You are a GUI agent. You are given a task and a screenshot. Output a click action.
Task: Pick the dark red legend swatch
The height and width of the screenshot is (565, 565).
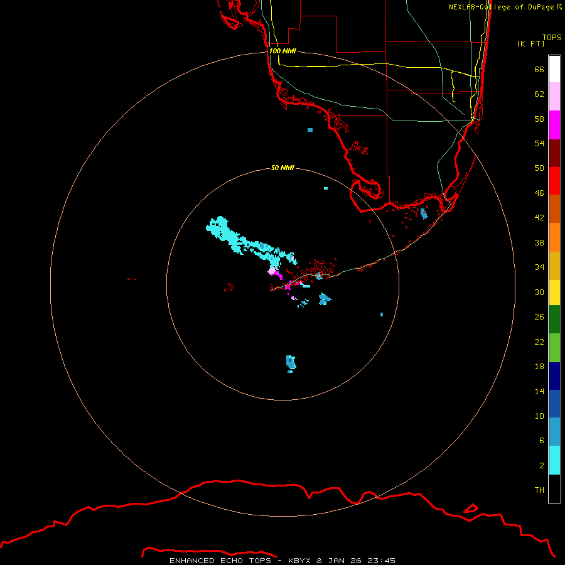point(554,153)
